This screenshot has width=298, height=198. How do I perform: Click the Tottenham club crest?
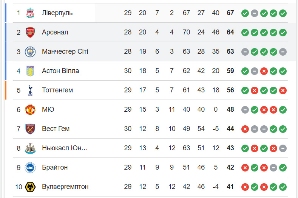click(x=30, y=90)
